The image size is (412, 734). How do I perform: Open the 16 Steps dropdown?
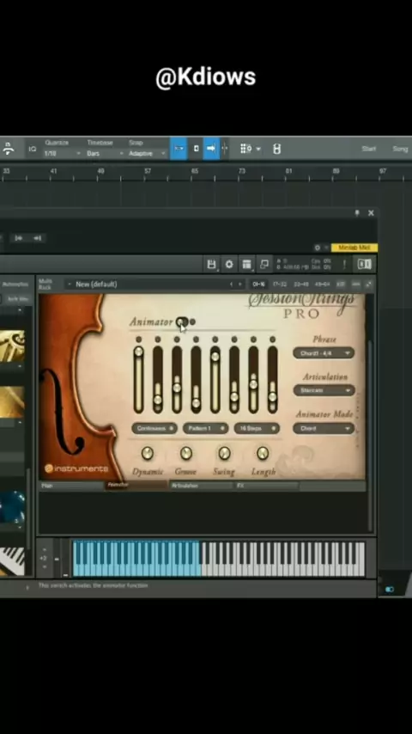[x=257, y=428]
